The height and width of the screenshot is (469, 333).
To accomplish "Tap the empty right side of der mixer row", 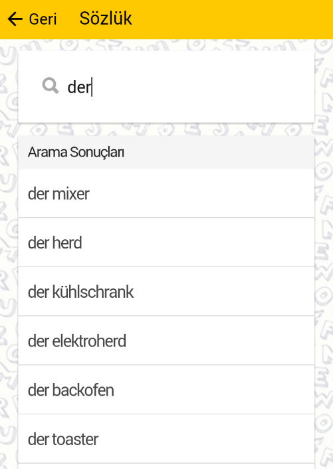I will pyautogui.click(x=209, y=193).
